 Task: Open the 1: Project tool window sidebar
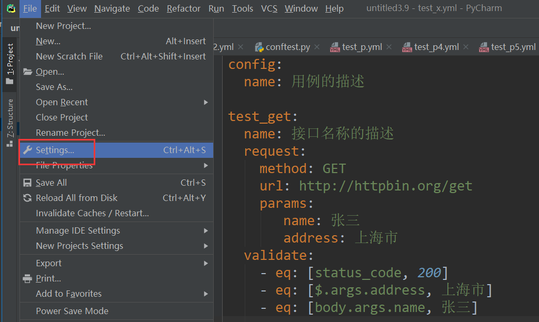click(10, 64)
